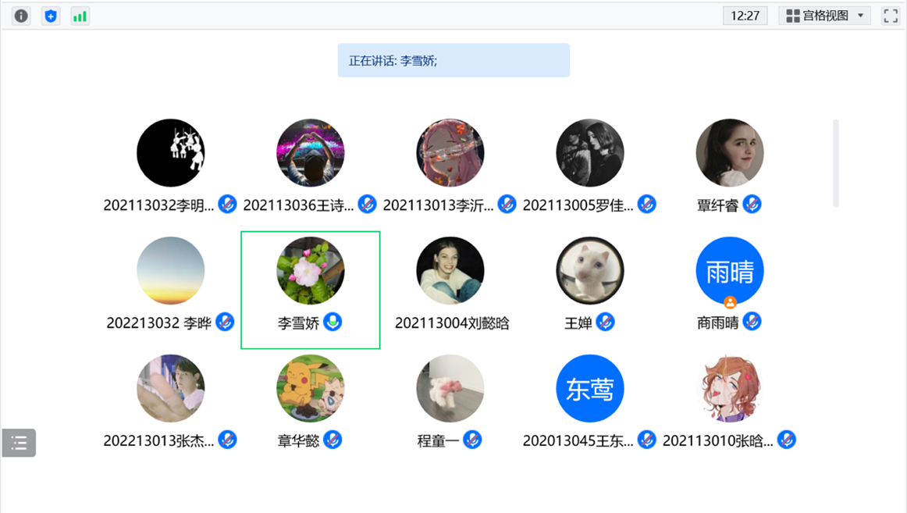Click the participant grid vertical scrollbar
Screen dimensions: 907x513
point(836,163)
